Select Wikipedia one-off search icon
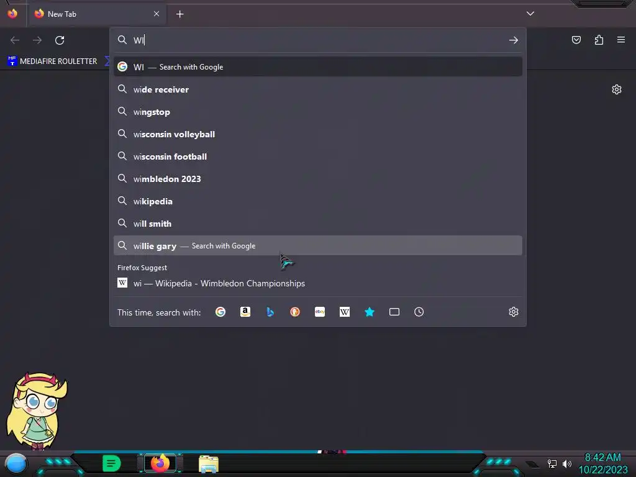 (344, 312)
